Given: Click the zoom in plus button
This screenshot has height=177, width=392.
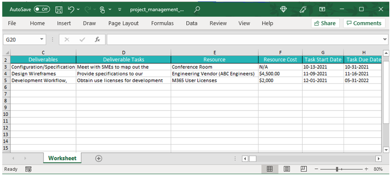Looking at the screenshot, I should point(367,169).
